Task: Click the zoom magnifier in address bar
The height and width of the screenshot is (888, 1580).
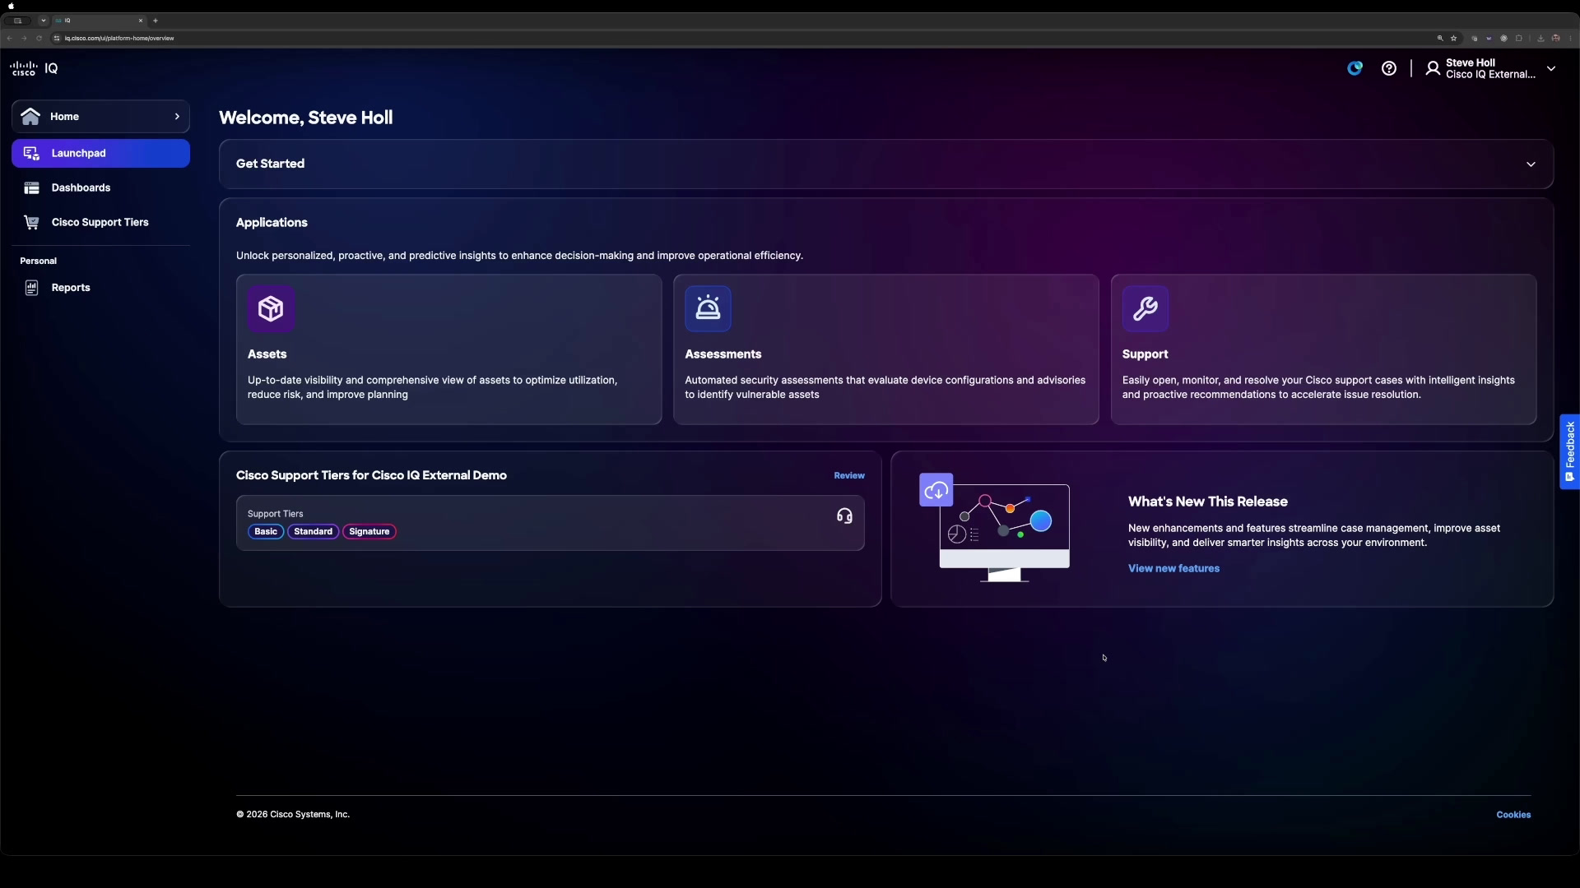Action: [1440, 38]
